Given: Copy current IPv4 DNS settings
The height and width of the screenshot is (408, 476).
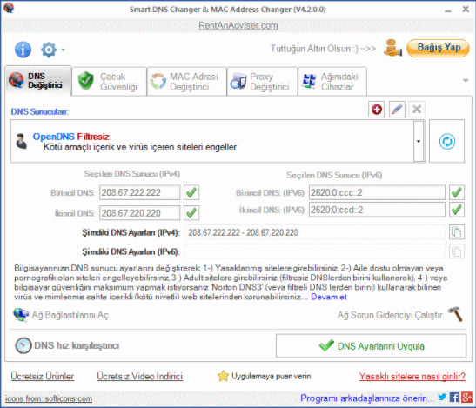Looking at the screenshot, I should 457,232.
